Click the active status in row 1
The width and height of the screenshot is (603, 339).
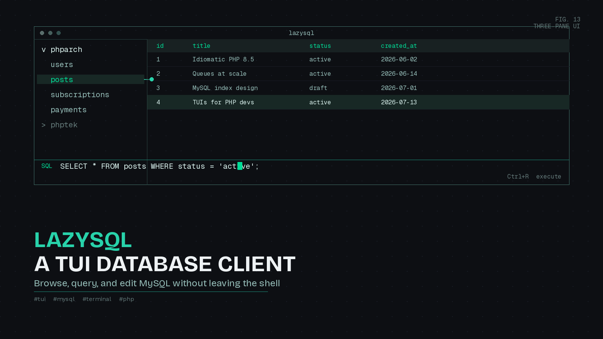coord(320,60)
